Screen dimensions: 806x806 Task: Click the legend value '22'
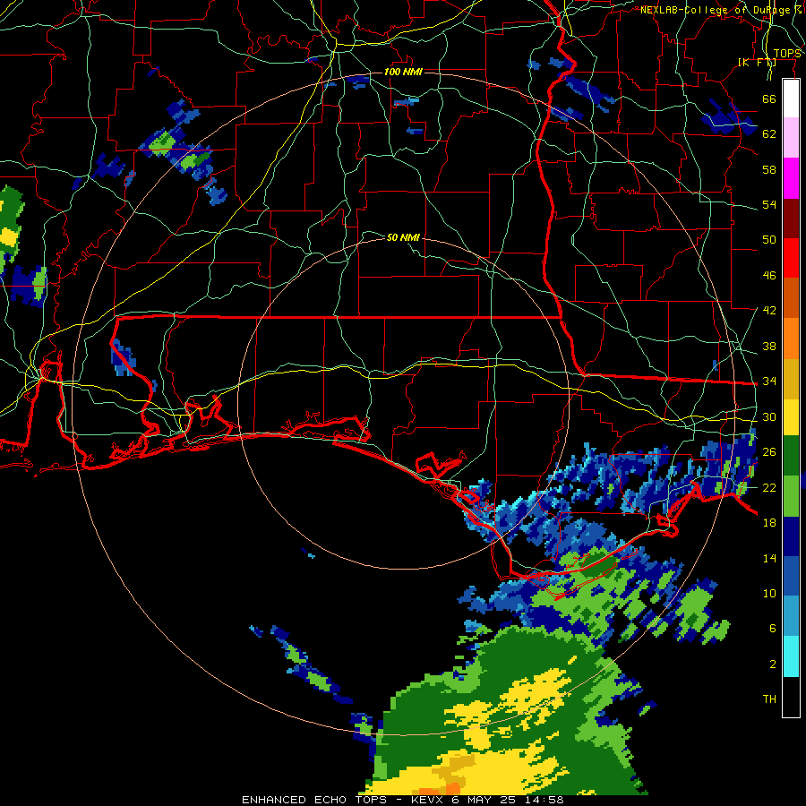769,487
